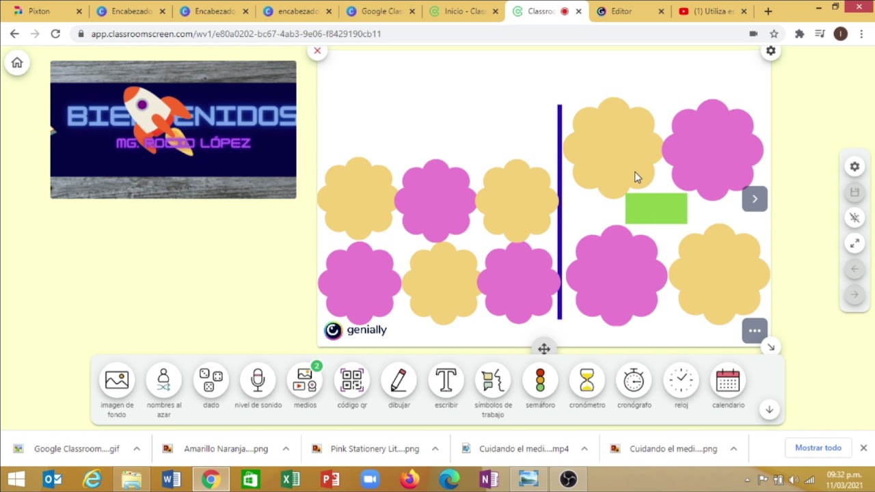Viewport: 875px width, 492px height.
Task: Open the Genially three-dots menu
Action: (755, 331)
